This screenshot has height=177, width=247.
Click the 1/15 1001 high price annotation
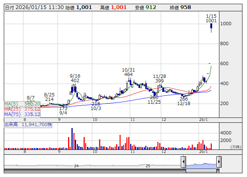click(211, 18)
